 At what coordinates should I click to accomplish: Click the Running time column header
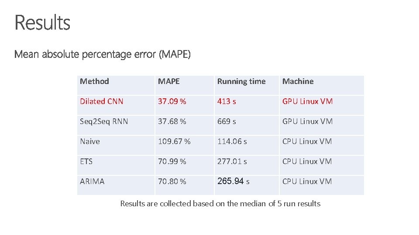point(241,81)
